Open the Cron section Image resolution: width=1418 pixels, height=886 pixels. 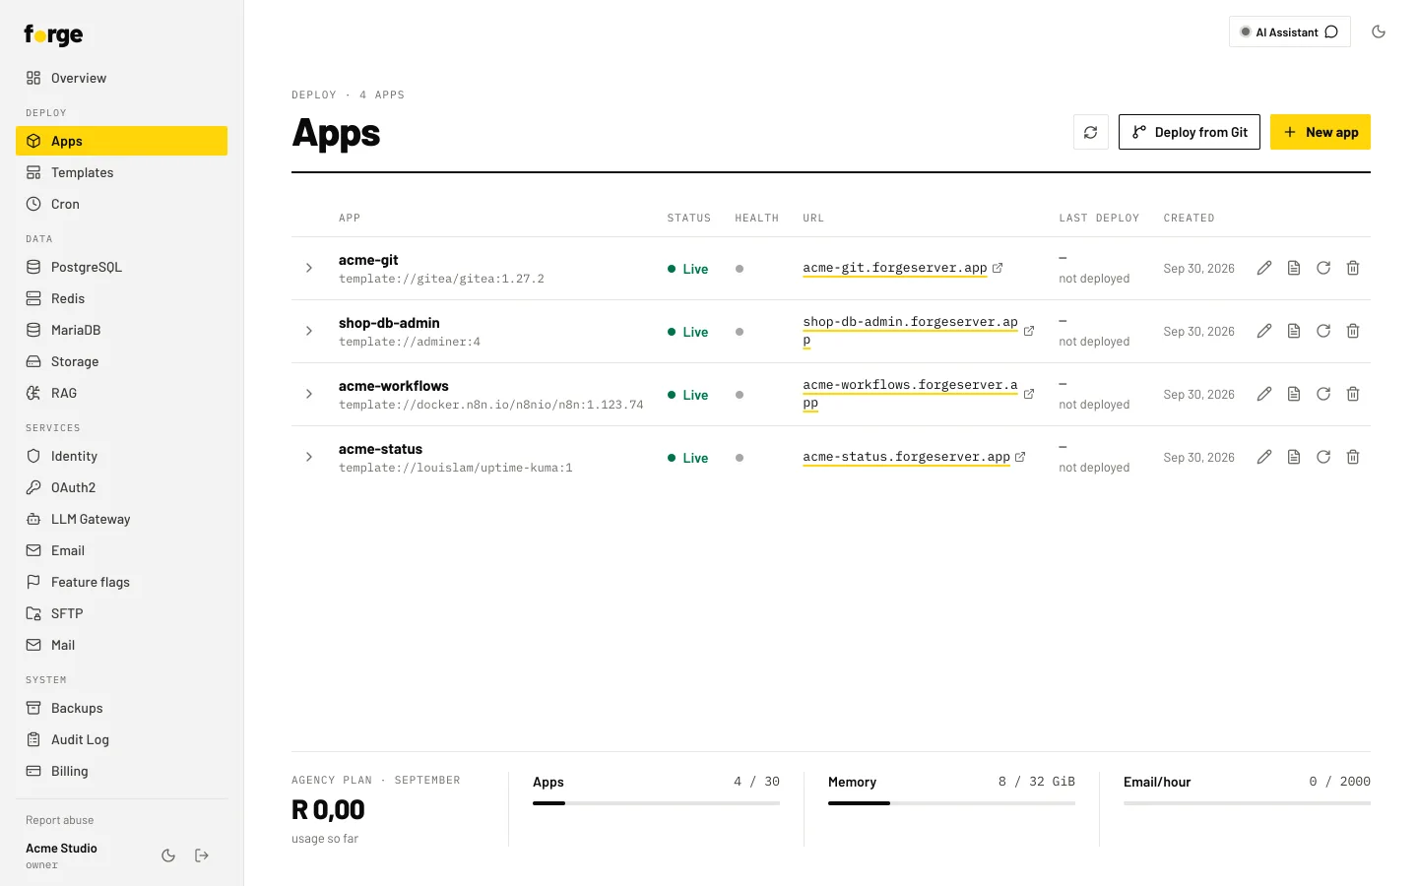[122, 204]
